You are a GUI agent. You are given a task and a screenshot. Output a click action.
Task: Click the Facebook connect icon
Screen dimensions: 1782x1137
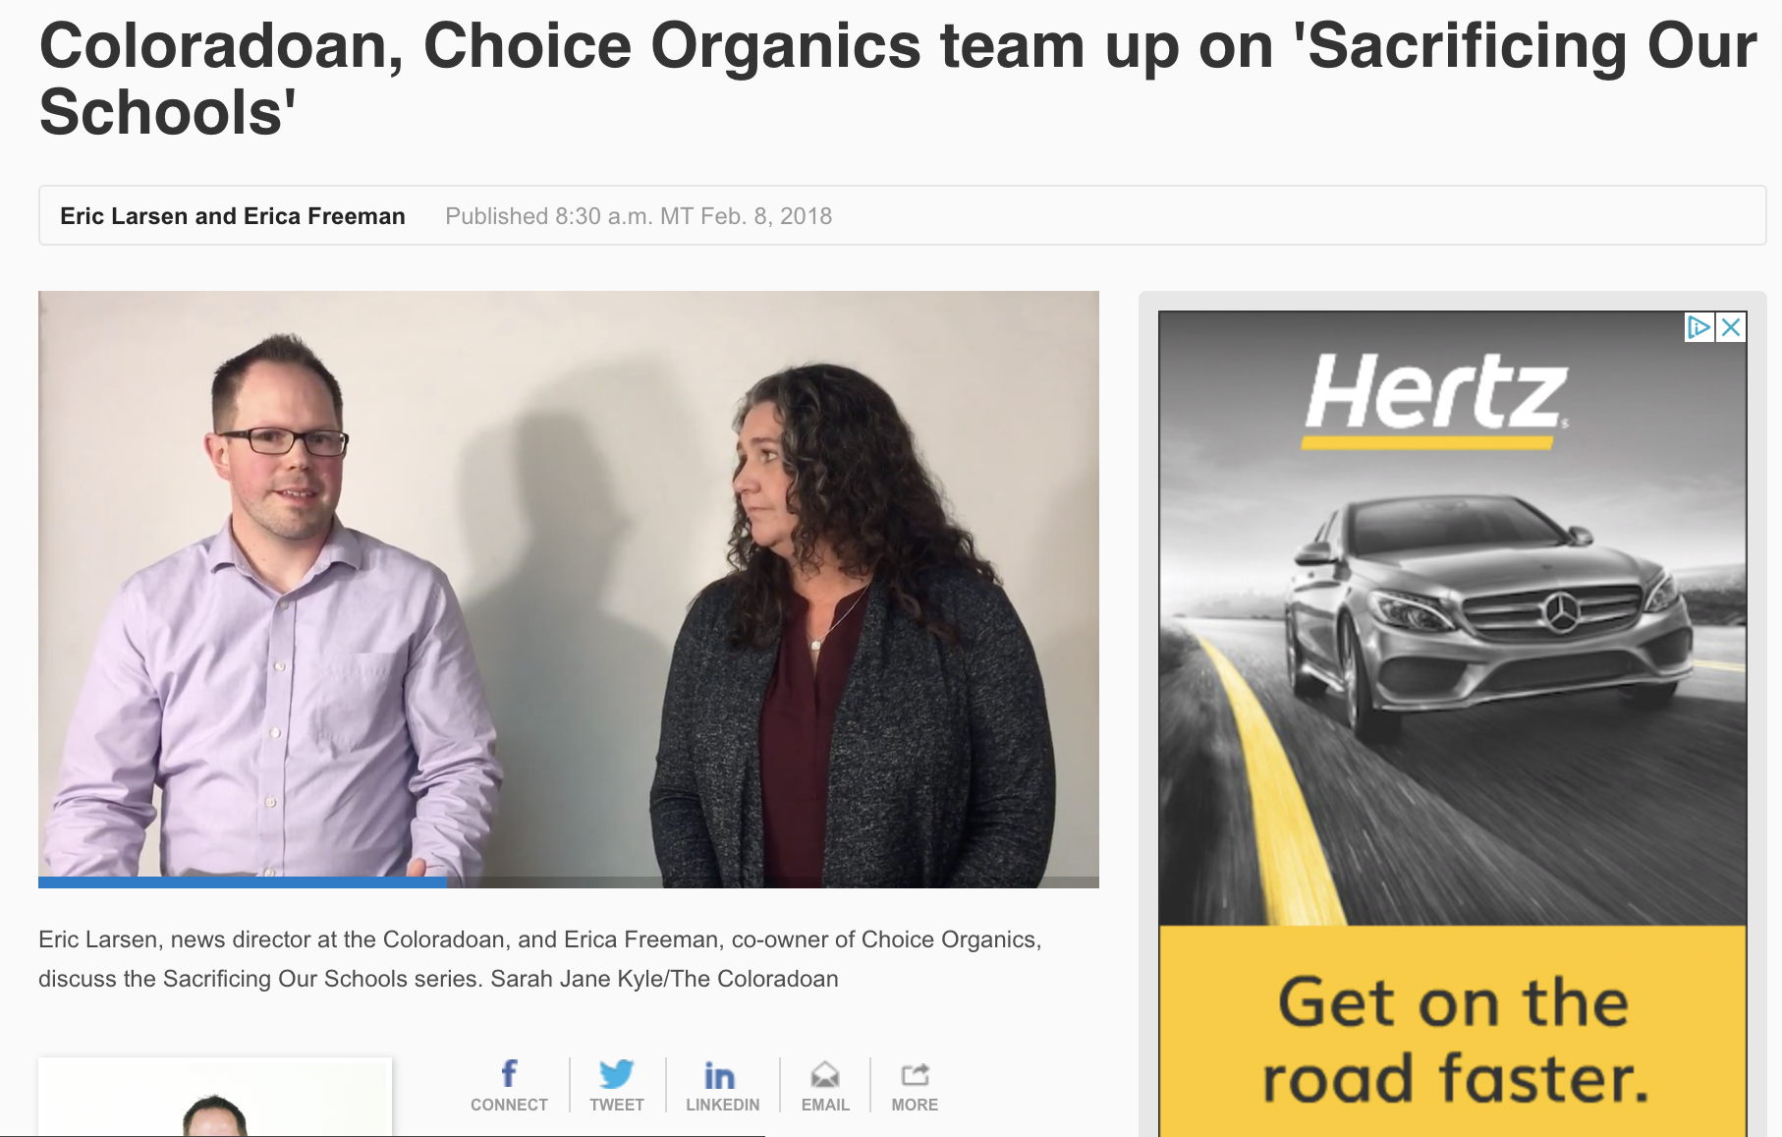509,1073
